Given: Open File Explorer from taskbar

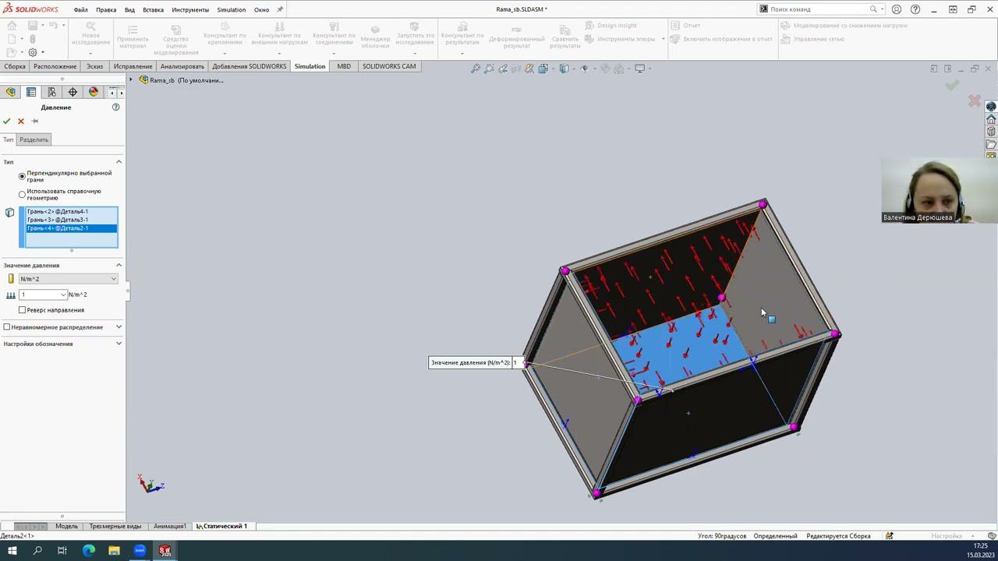Looking at the screenshot, I should pyautogui.click(x=114, y=550).
